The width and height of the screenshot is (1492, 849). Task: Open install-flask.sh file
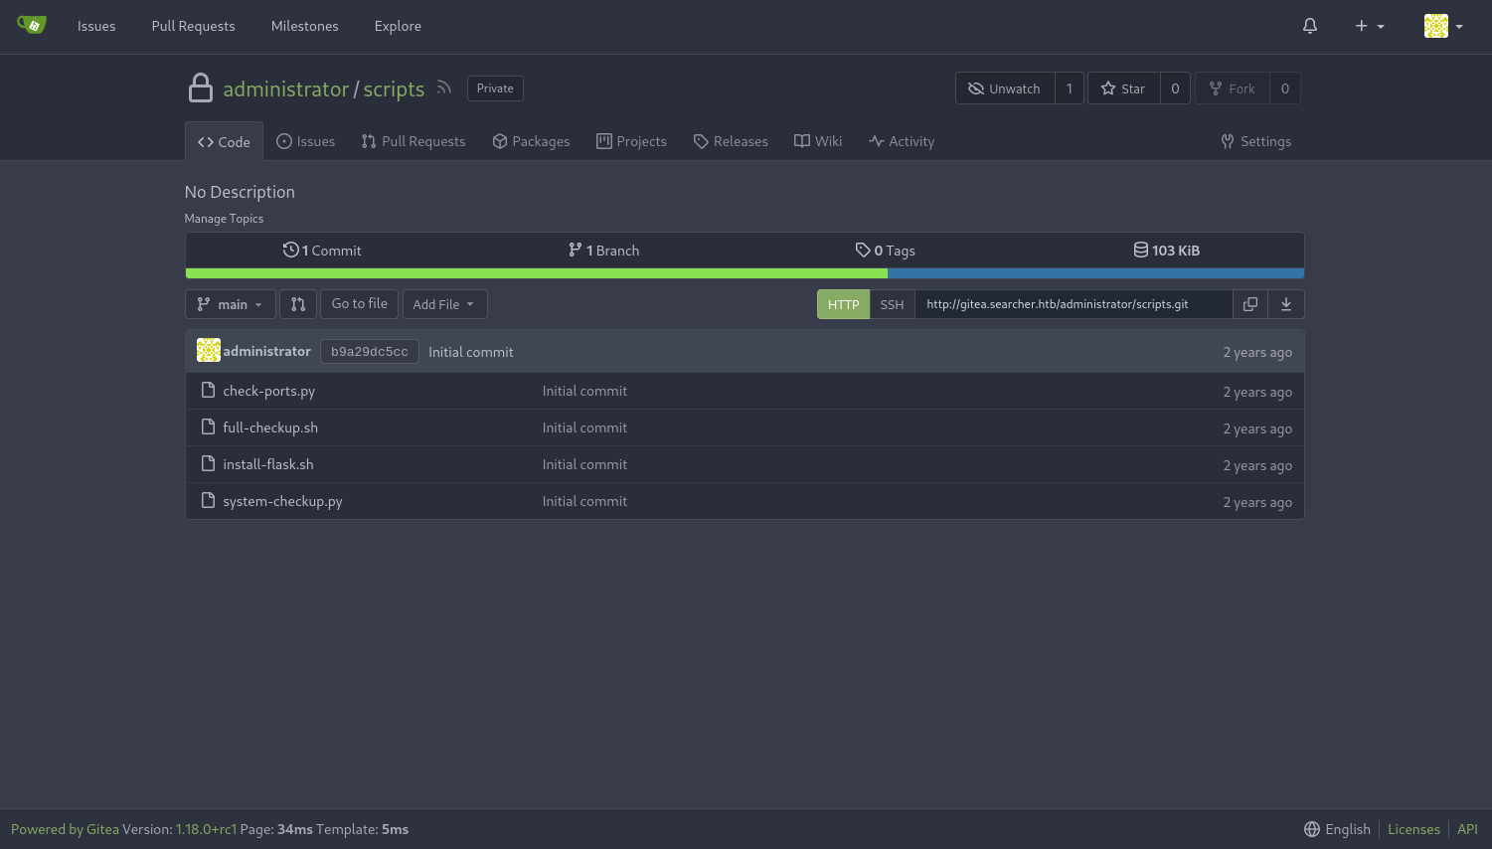(268, 464)
